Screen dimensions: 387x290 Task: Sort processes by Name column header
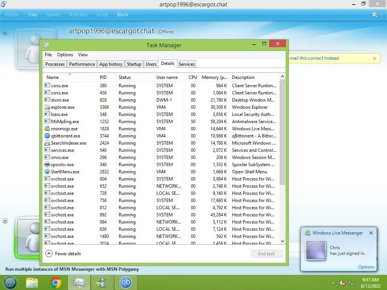70,77
